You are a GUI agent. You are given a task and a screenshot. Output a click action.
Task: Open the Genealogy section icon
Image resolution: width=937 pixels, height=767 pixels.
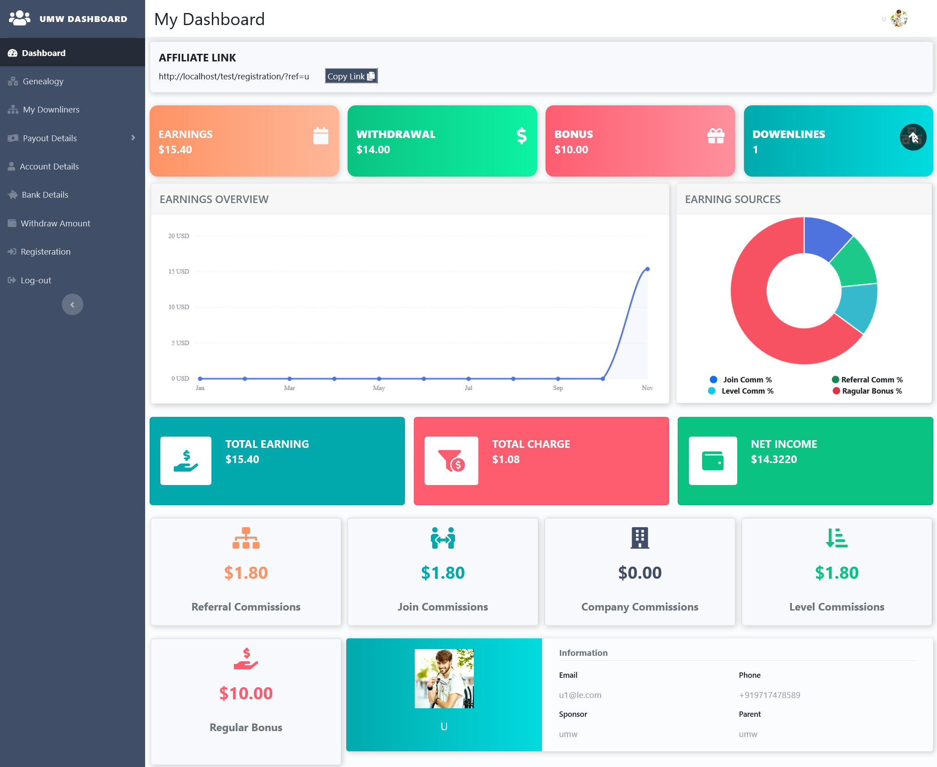point(13,81)
